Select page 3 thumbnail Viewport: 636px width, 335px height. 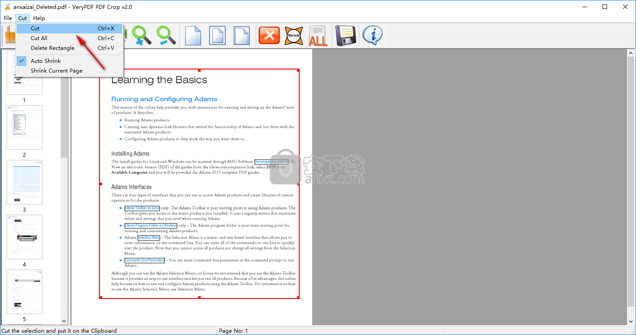tap(25, 182)
